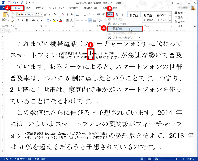198x161 pixels.
Task: Open the Numbering list dropdown arrow
Action: 87,14
